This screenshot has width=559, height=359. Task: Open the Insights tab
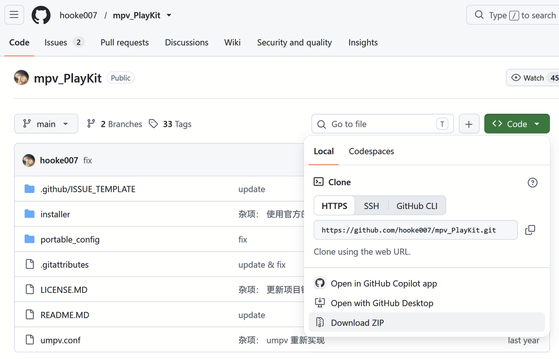point(363,42)
